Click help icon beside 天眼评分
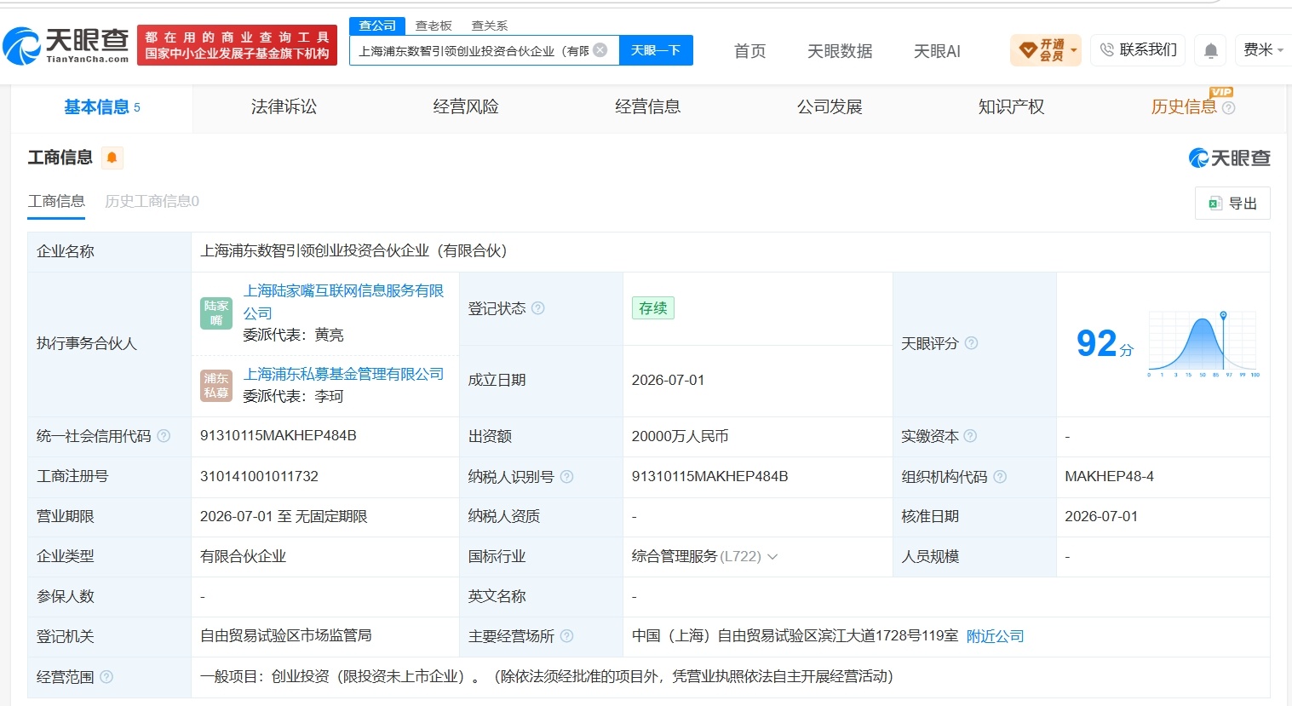1292x706 pixels. 971,343
